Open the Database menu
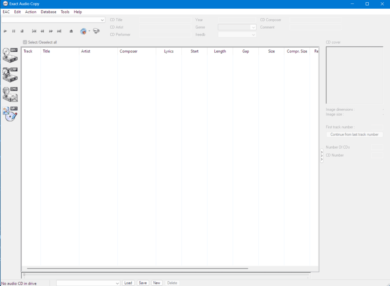The width and height of the screenshot is (390, 286). (x=48, y=12)
